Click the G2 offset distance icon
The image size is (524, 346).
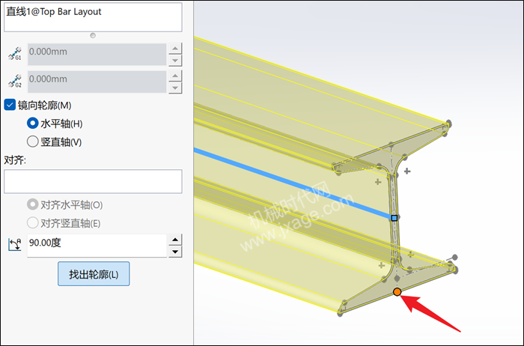15,81
